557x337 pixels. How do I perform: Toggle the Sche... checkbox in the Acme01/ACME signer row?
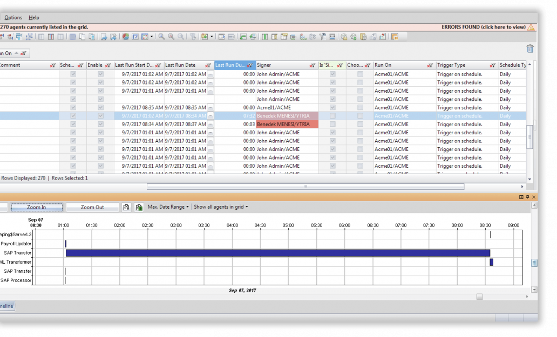73,107
